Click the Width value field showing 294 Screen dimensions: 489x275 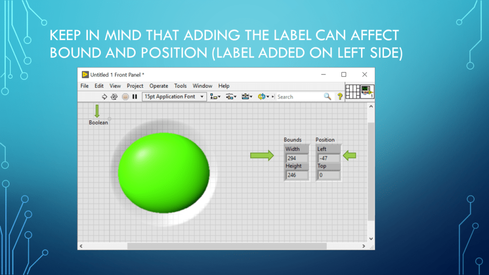point(297,158)
